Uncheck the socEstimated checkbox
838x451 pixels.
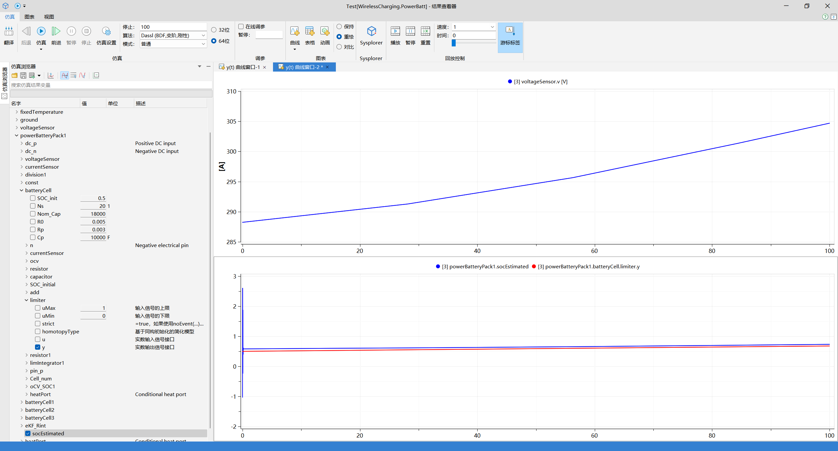coord(28,433)
